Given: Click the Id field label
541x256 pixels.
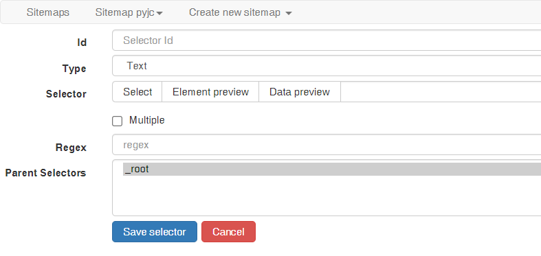Looking at the screenshot, I should coord(82,43).
